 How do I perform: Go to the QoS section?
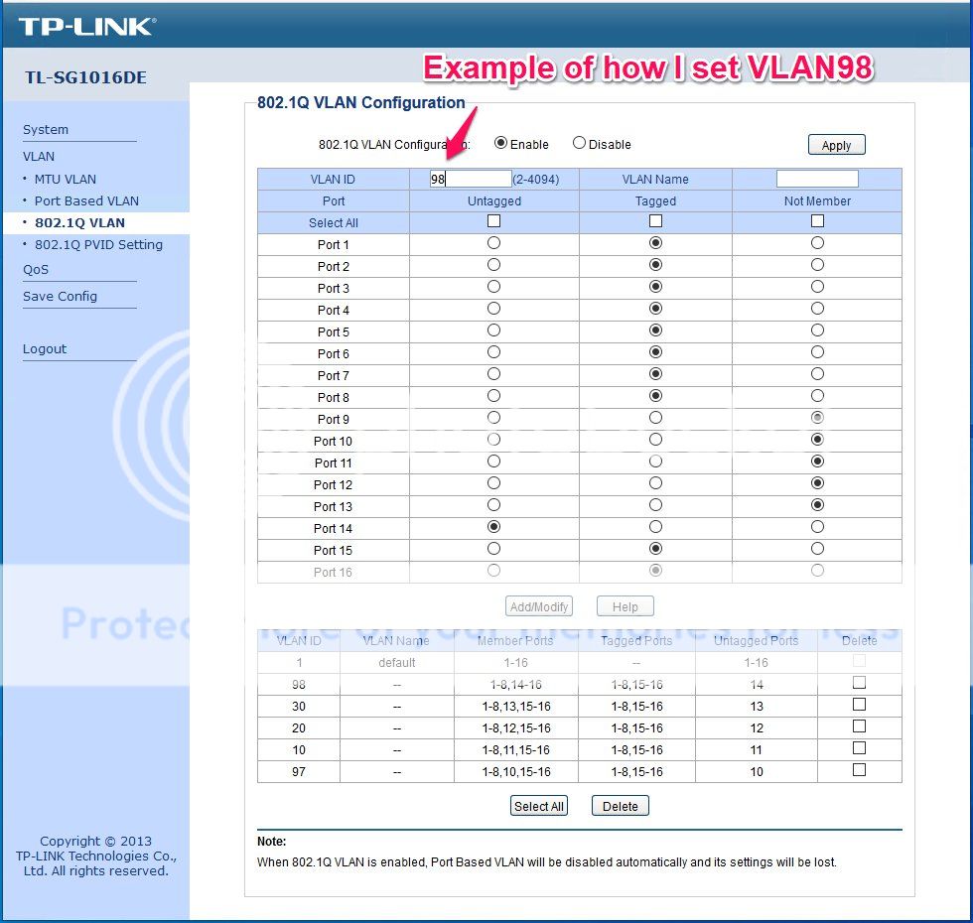click(x=35, y=269)
